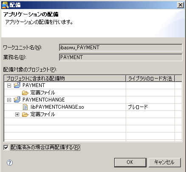Toggle the 配備済みの場合は再配備する checkbox

point(6,147)
